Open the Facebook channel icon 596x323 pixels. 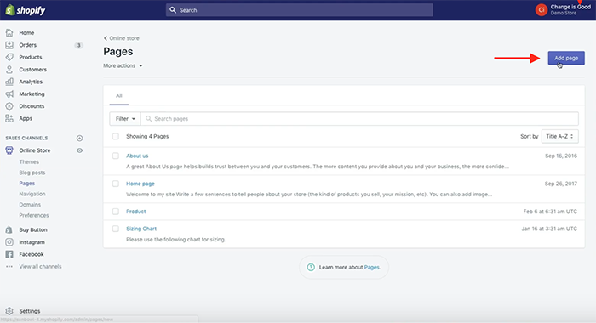point(9,254)
